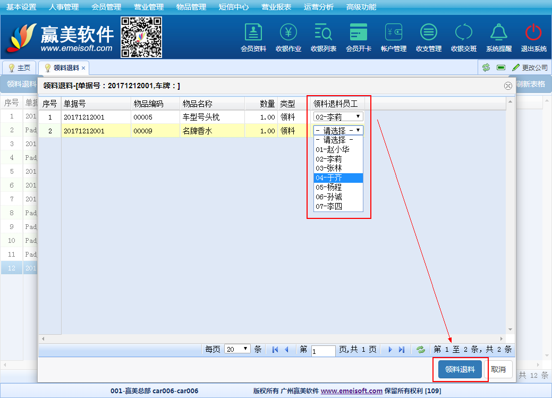Click the 会员开卡 card icon
This screenshot has height=398, width=552.
point(359,33)
